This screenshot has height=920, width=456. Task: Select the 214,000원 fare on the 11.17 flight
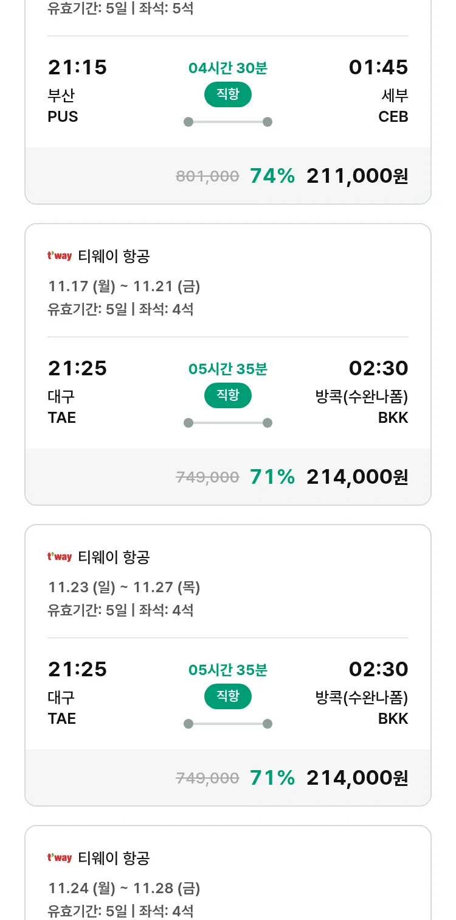357,477
